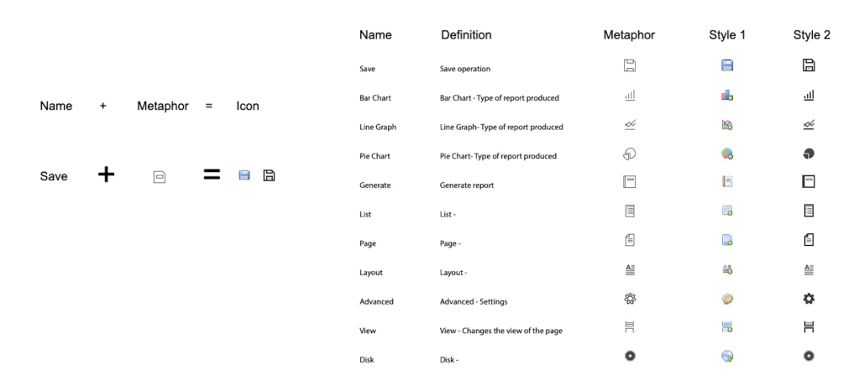Click the Advanced outline gear under Metaphor
This screenshot has height=386, width=859.
(x=629, y=299)
